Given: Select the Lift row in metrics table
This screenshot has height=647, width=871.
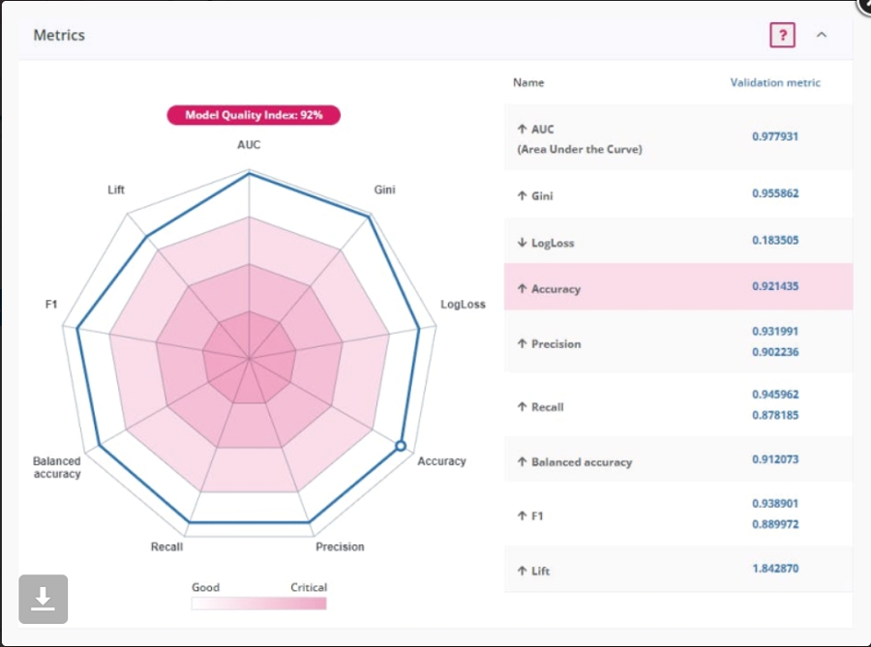Looking at the screenshot, I should [x=677, y=570].
